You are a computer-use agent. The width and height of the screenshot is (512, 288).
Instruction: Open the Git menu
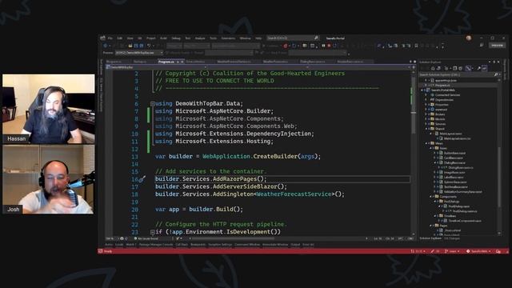pos(139,38)
